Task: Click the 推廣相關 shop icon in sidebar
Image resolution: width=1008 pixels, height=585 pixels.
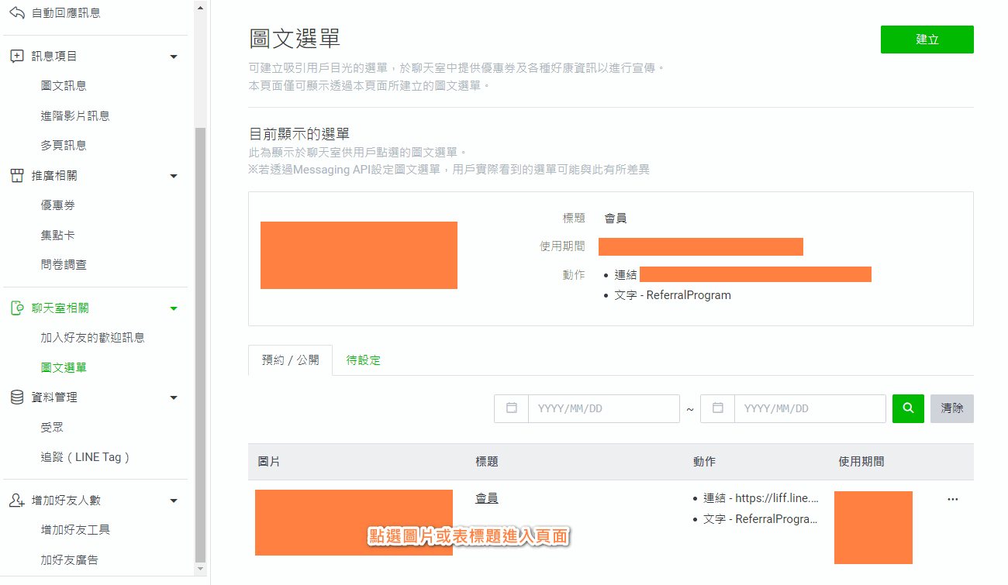Action: 17,176
